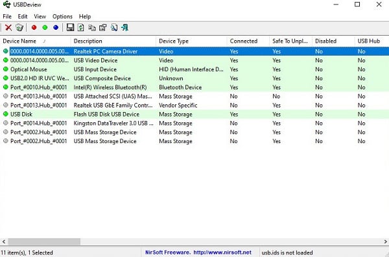Click the NirSoft Freeware status bar label
389x257 pixels.
pyautogui.click(x=168, y=252)
